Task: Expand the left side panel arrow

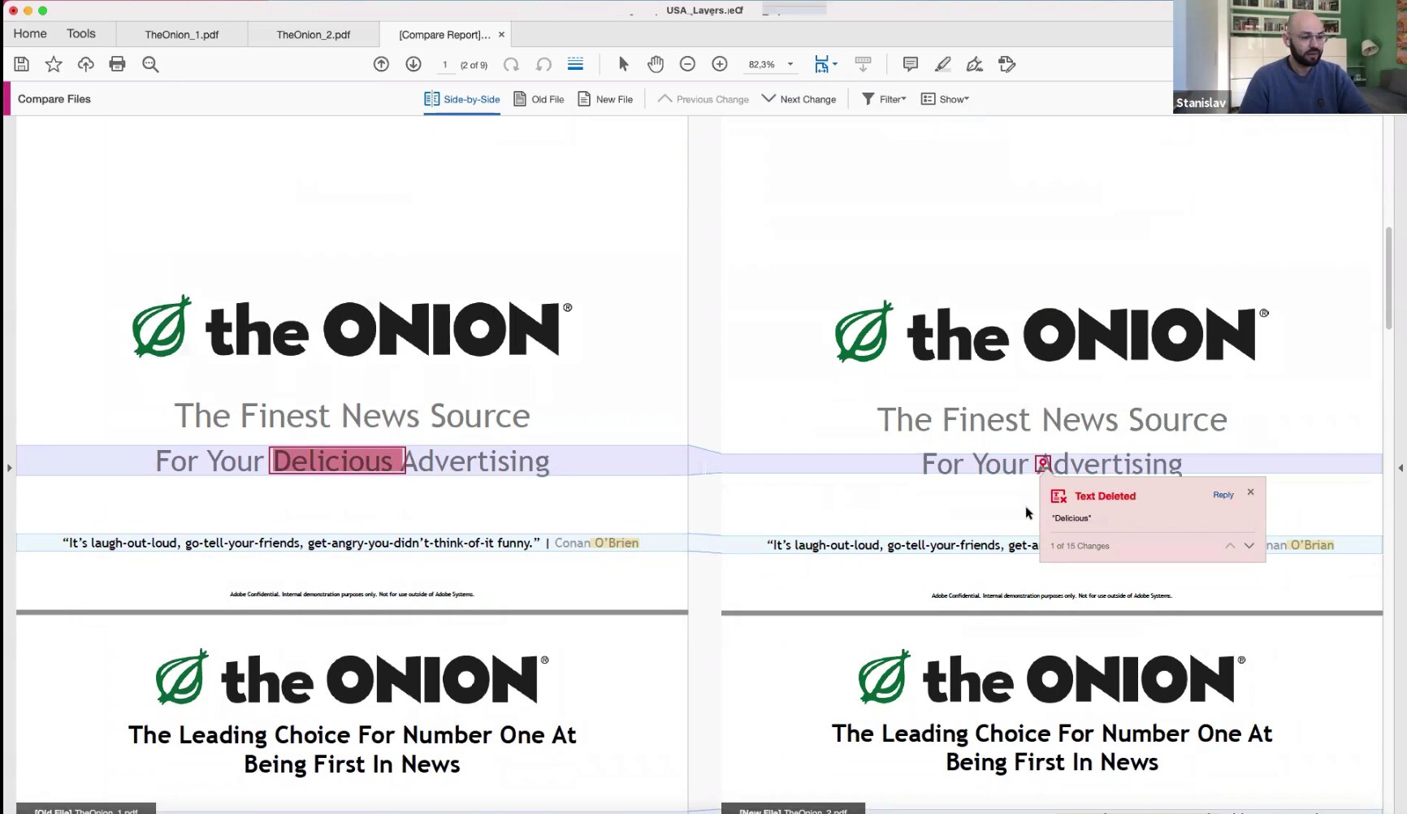Action: 9,468
